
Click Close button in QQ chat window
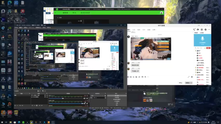click(x=181, y=83)
